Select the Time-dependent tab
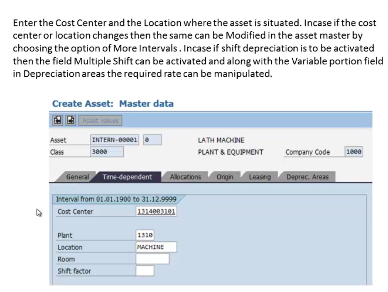 click(x=127, y=177)
